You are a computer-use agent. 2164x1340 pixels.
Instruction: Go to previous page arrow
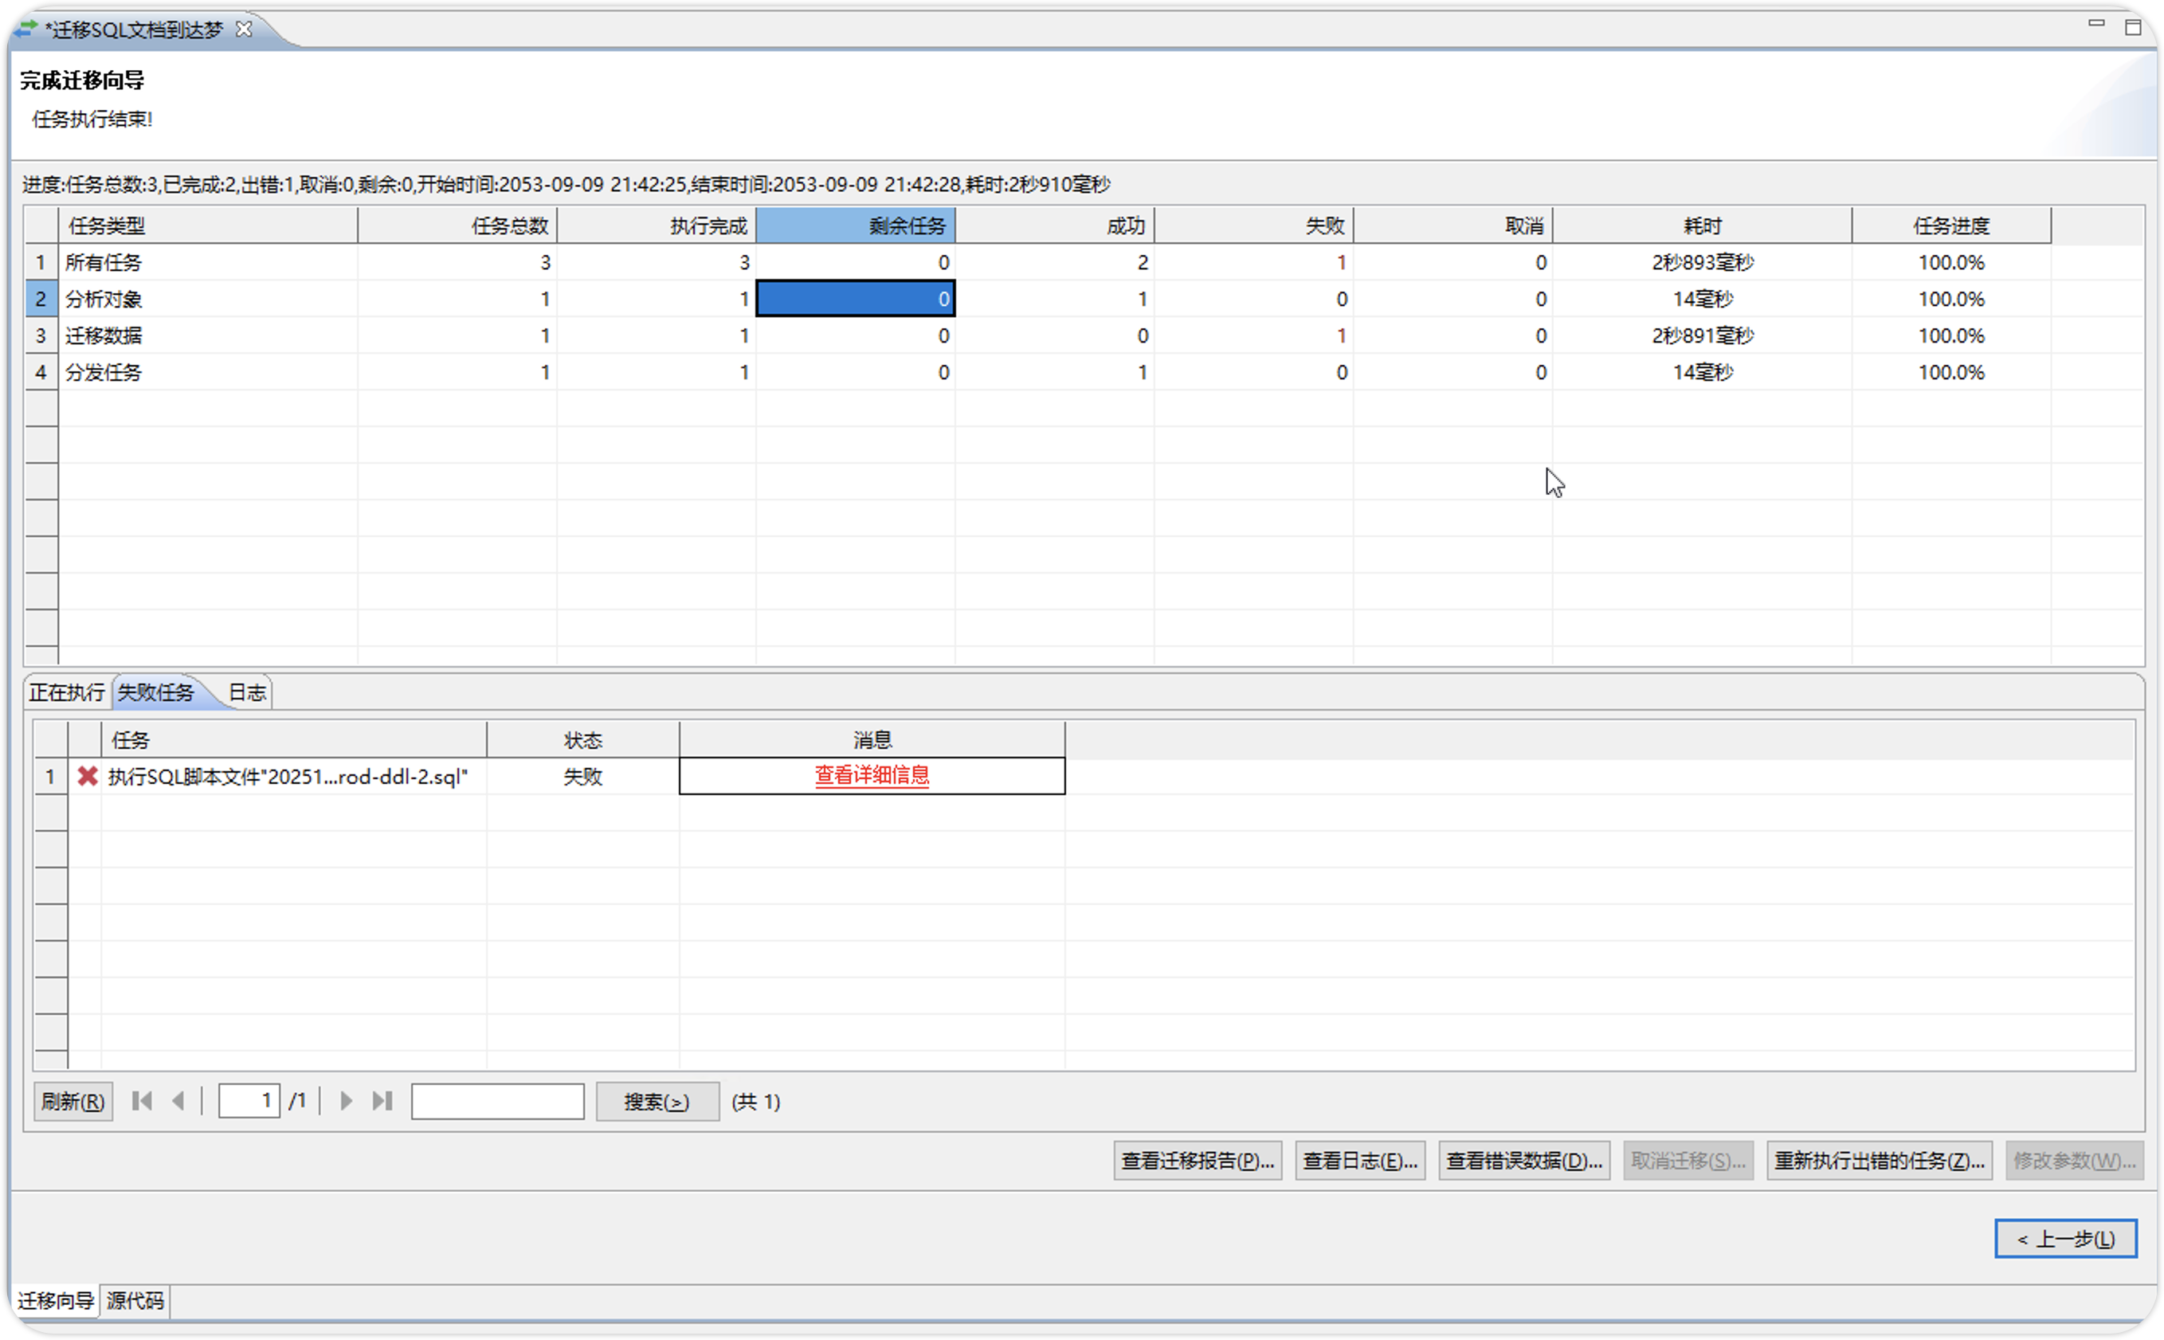tap(178, 1101)
